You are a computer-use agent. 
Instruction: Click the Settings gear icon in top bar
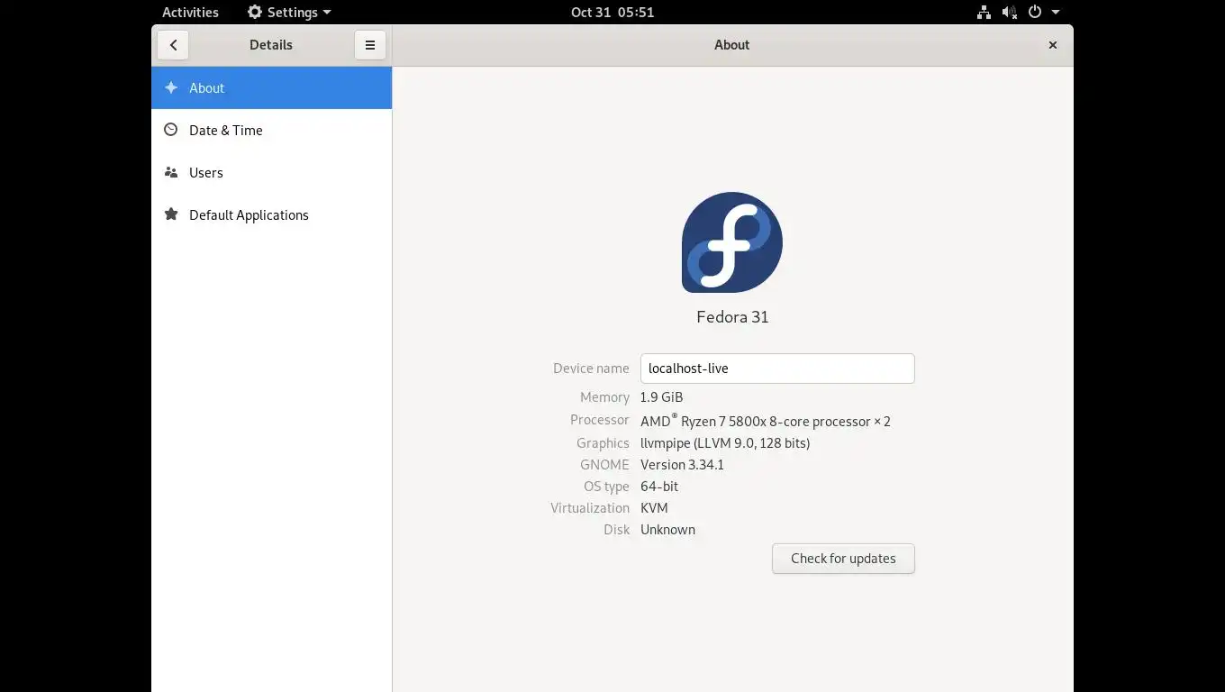255,13
